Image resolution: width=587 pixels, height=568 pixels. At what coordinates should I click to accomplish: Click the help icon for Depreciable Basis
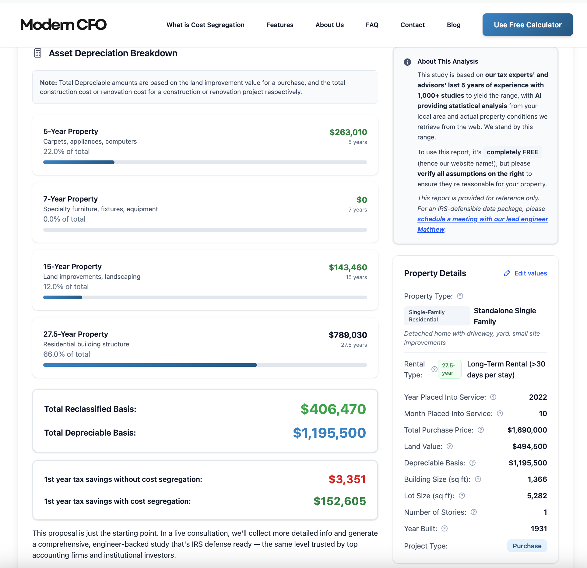473,463
